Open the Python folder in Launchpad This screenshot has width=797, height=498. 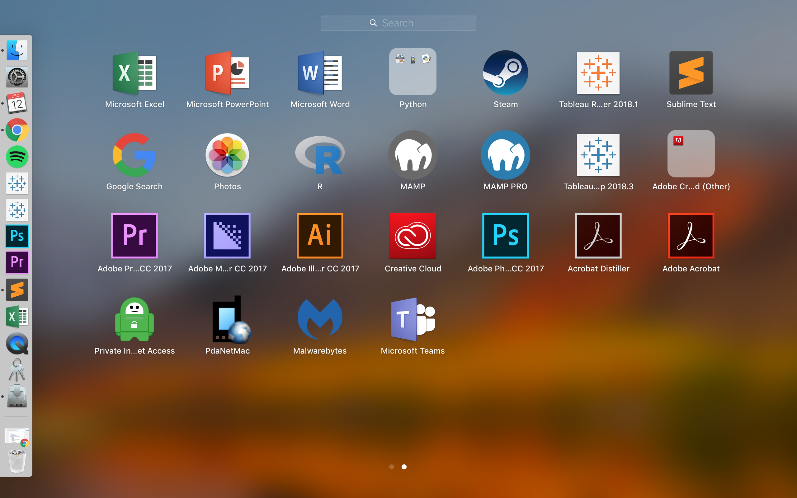(x=413, y=72)
